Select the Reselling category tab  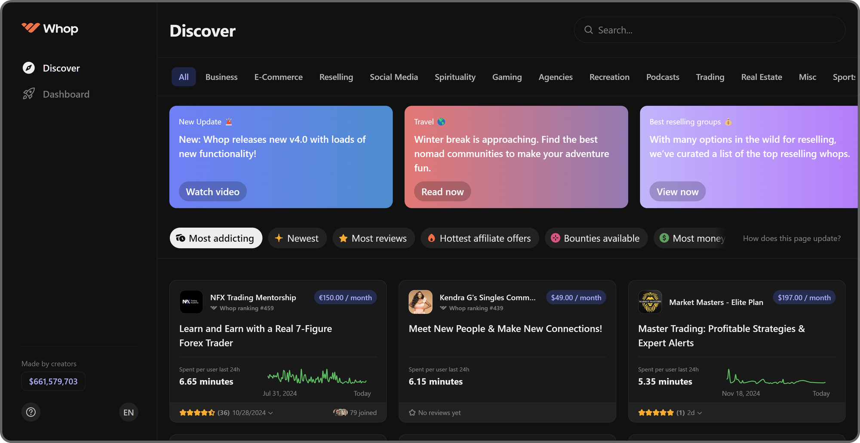pos(336,77)
